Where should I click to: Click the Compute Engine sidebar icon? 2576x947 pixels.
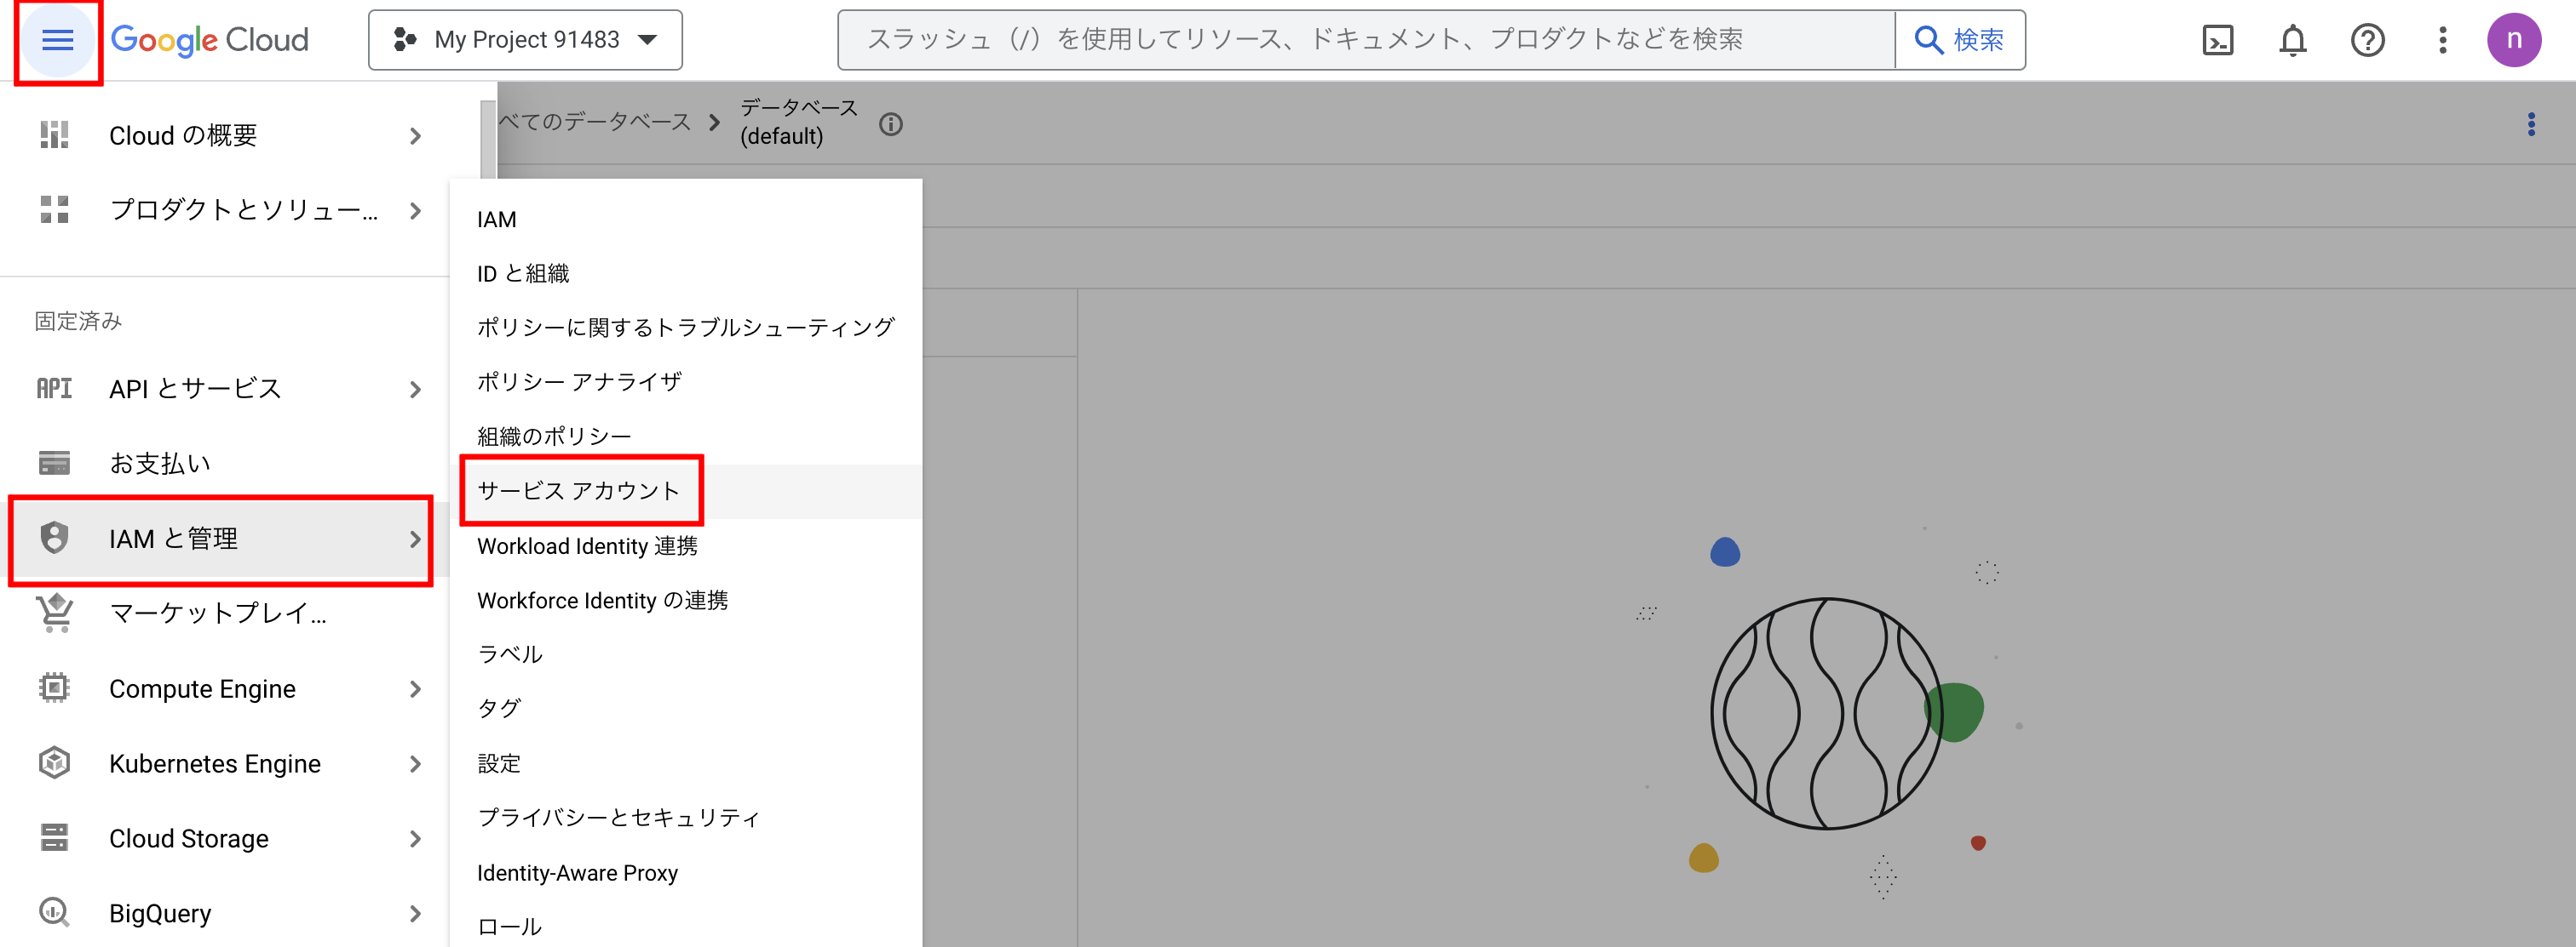tap(53, 688)
